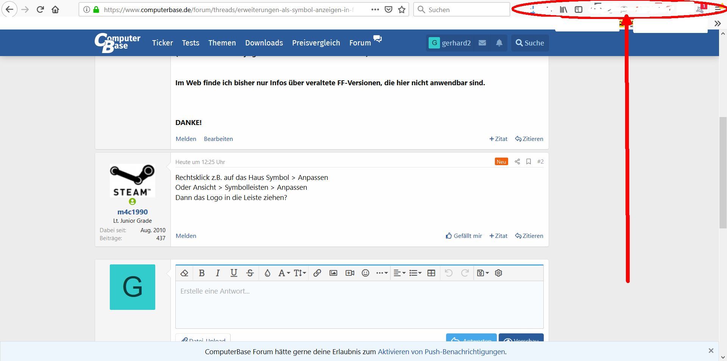Undo last editor change
The image size is (727, 361).
449,273
